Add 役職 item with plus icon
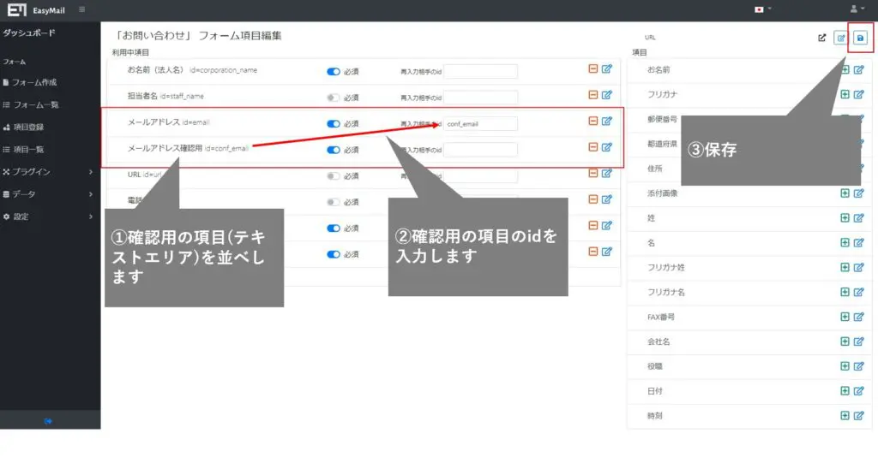Screen dimensions: 878x457 point(845,366)
